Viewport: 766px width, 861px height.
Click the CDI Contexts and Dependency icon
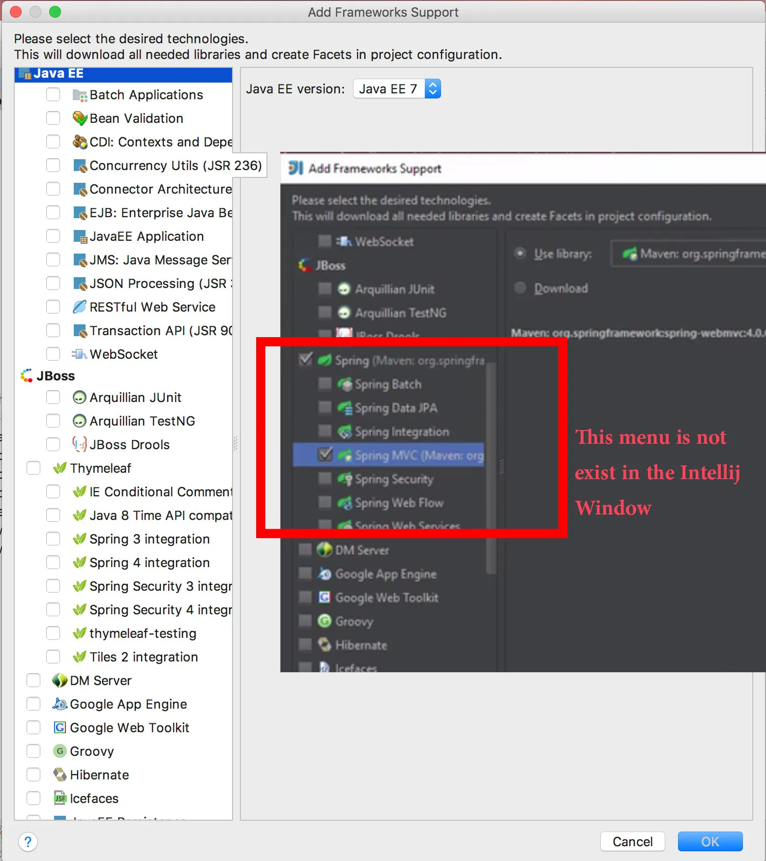tap(80, 142)
